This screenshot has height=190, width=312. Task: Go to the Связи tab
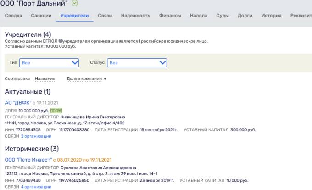[105, 16]
